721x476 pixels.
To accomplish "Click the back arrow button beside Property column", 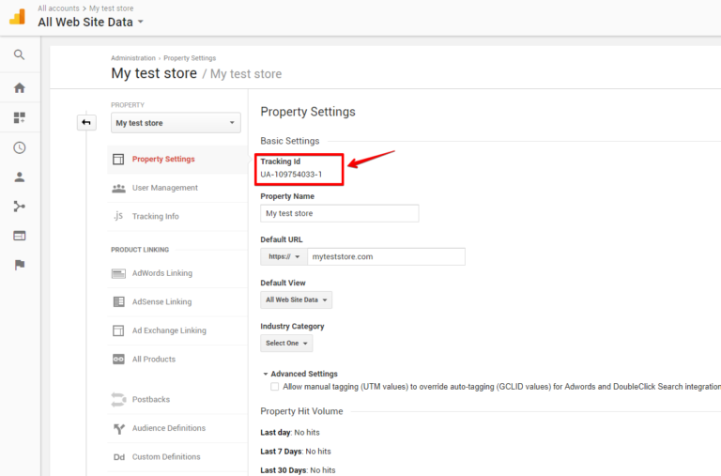I will pos(86,122).
